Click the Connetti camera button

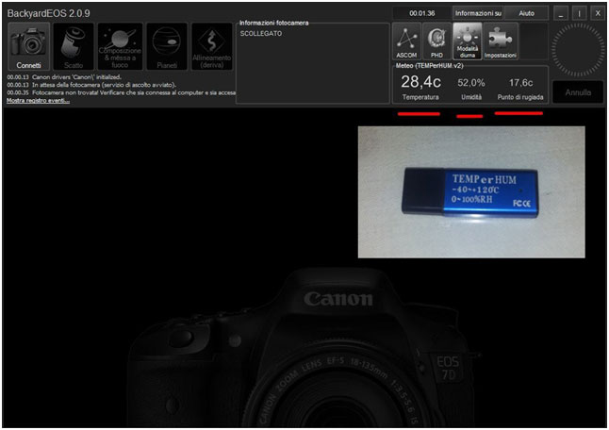(29, 46)
